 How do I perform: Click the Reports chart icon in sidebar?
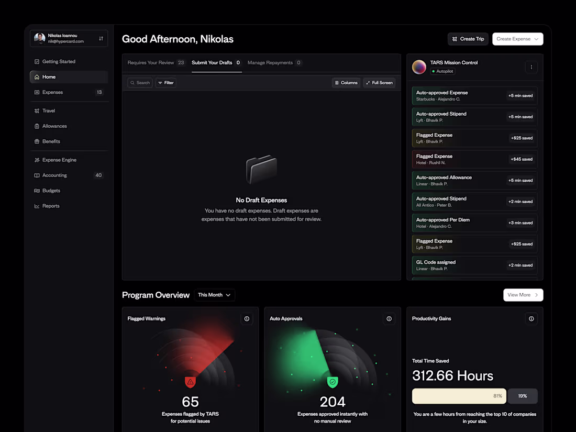pyautogui.click(x=37, y=206)
